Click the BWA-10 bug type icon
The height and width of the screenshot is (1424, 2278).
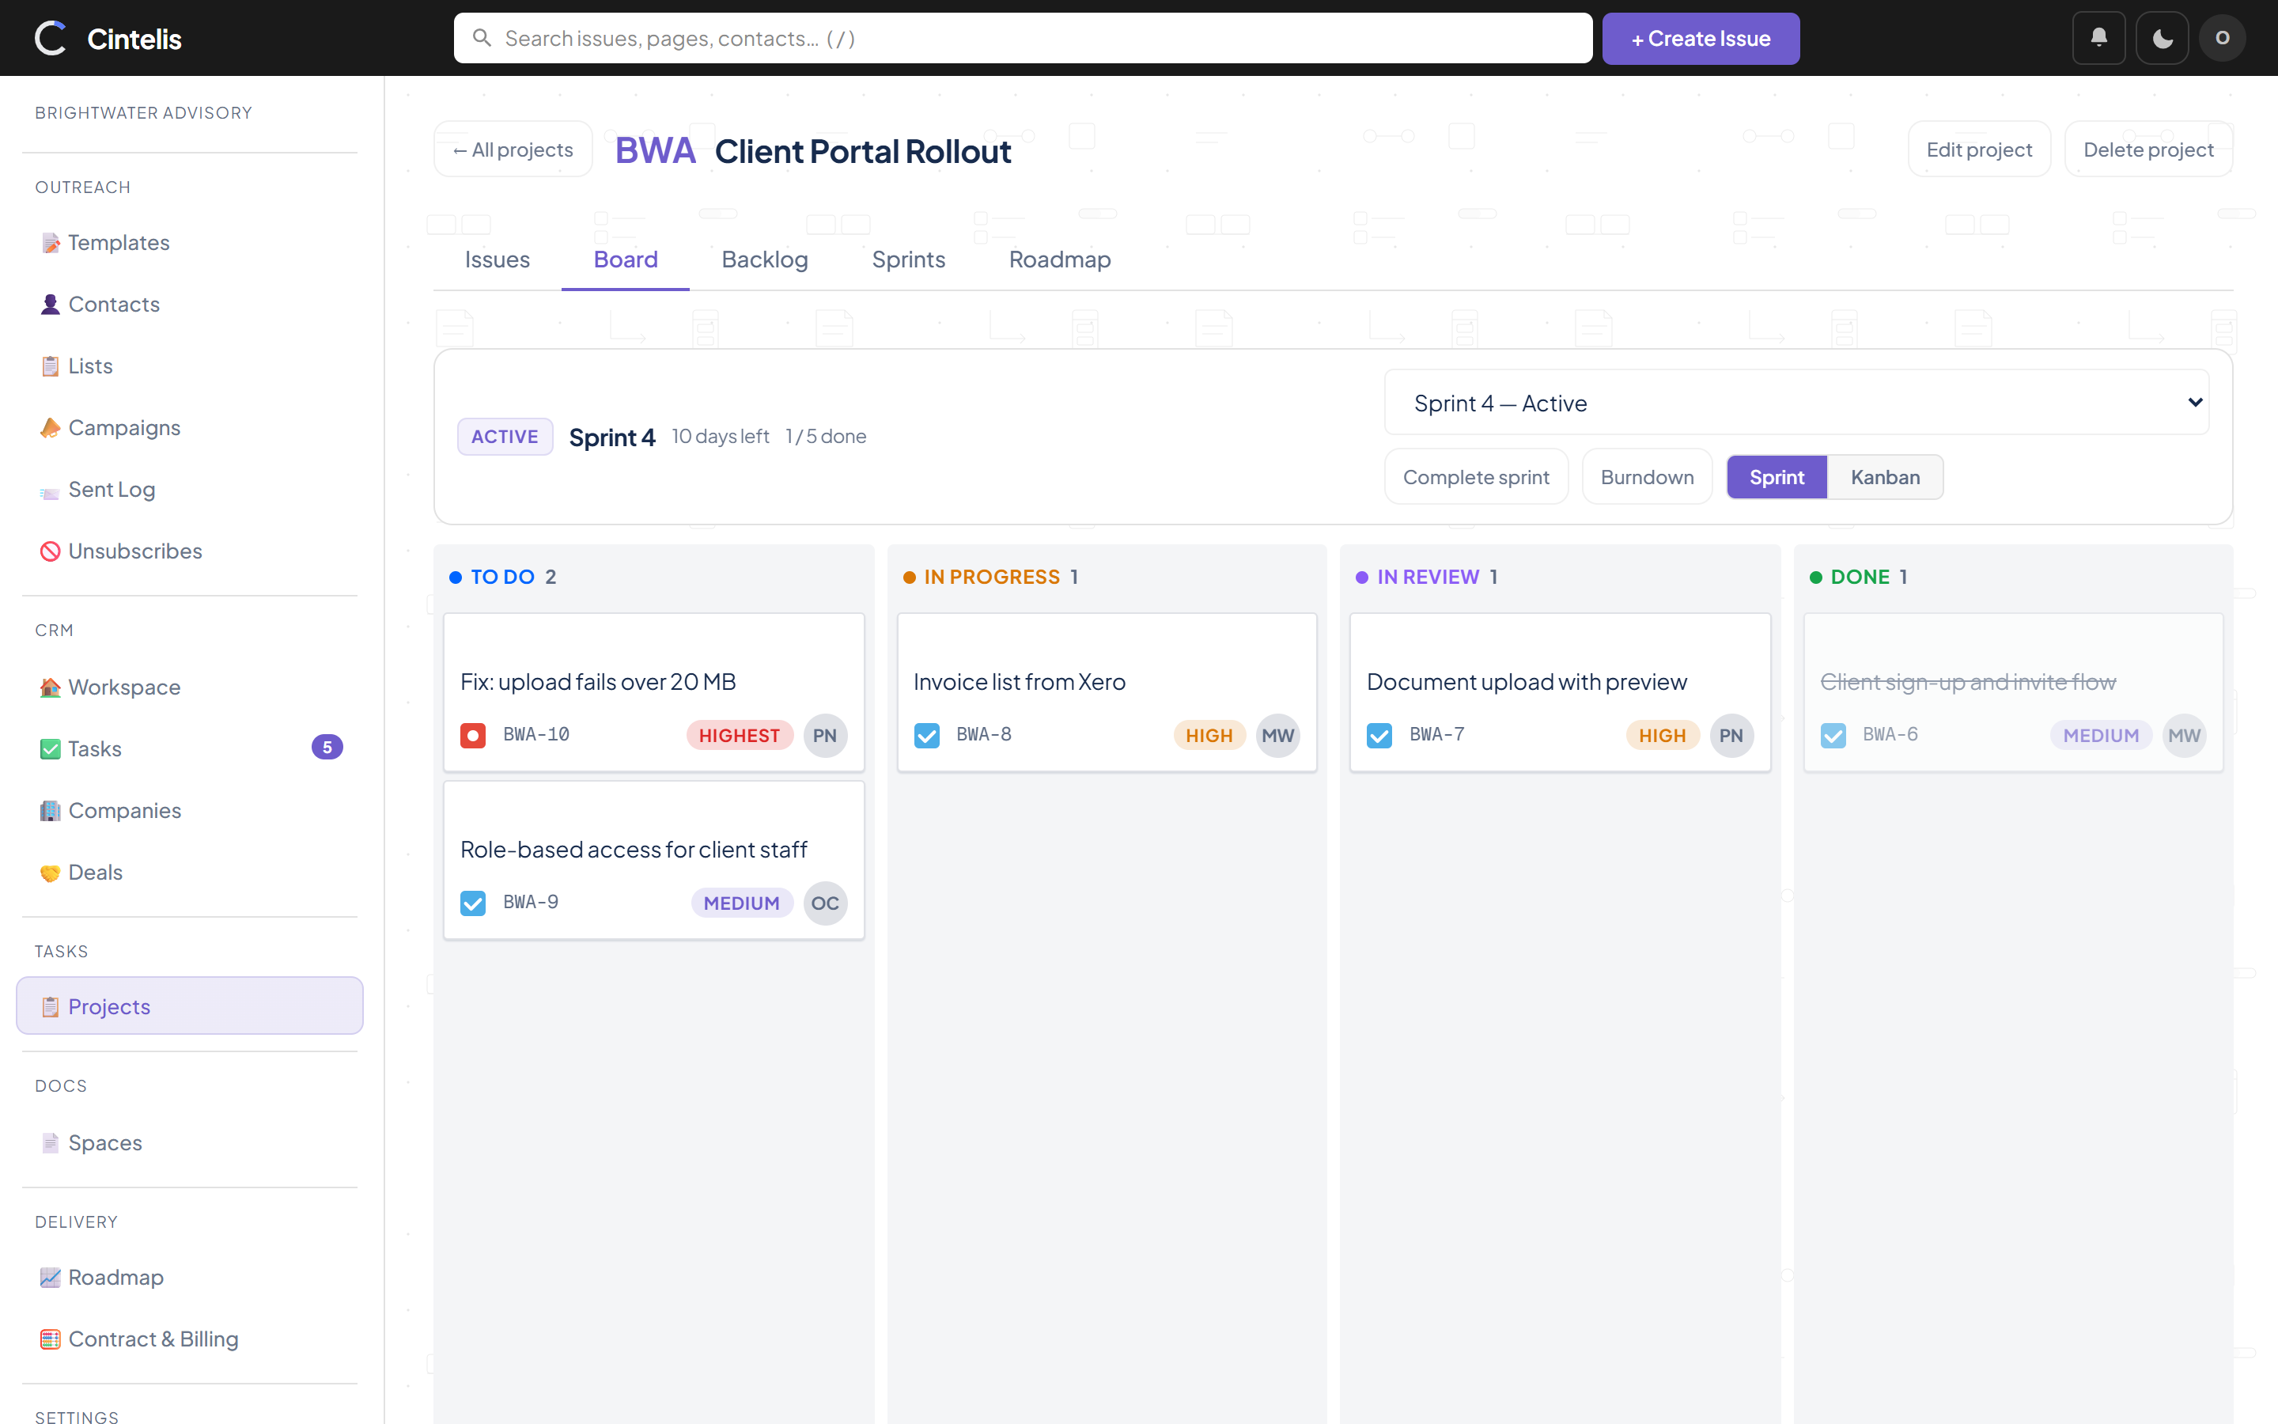(472, 736)
